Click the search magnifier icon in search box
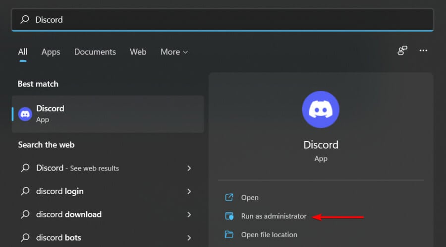Image resolution: width=446 pixels, height=247 pixels. 25,19
